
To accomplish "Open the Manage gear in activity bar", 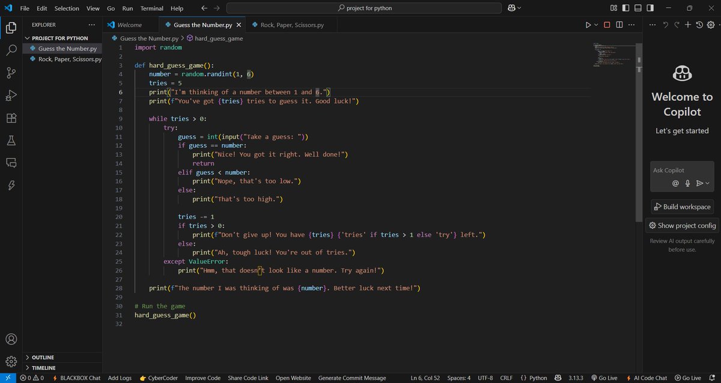I will click(11, 361).
